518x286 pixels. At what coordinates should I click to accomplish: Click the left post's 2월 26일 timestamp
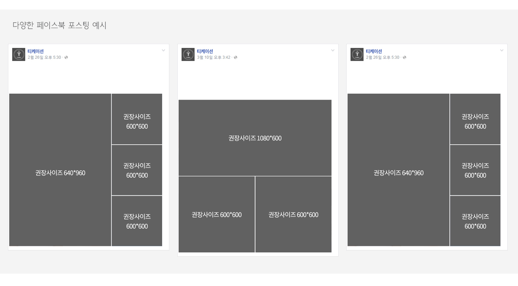pyautogui.click(x=44, y=58)
